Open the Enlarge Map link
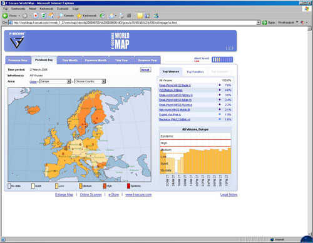The height and width of the screenshot is (243, 313). click(x=64, y=195)
